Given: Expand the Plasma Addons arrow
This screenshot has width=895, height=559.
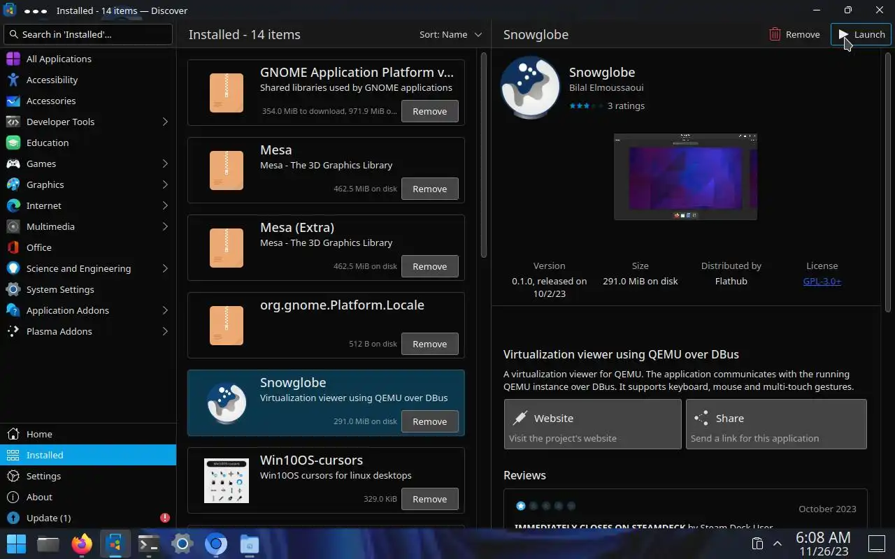Looking at the screenshot, I should [165, 331].
